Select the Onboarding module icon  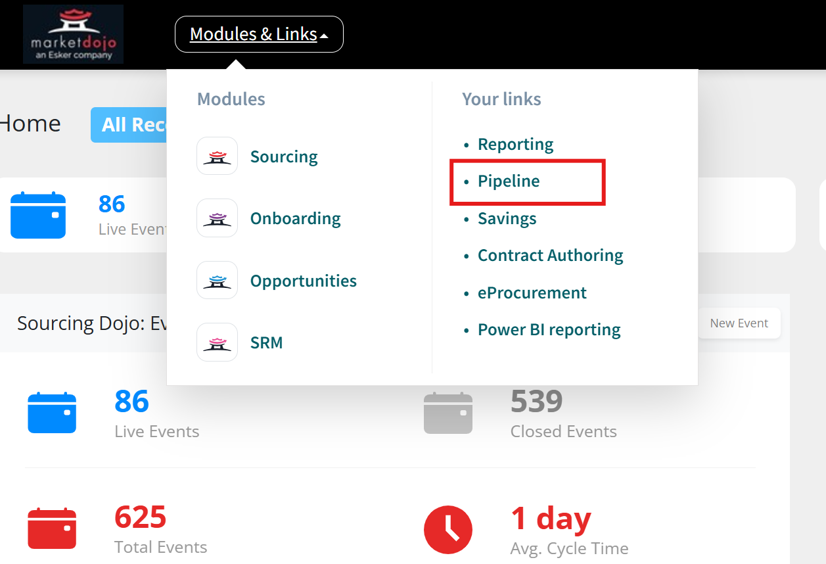click(217, 218)
